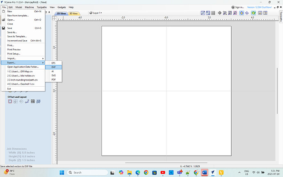Image resolution: width=283 pixels, height=177 pixels.
Task: Click the Circular Copy tool icon
Action: point(21,101)
